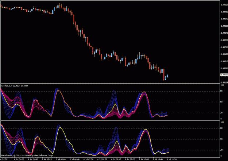This screenshot has width=228, height=161.
Task: Click the MetaTrader MetaQuotes Software Corp. copyright text
Action: [x=27, y=156]
